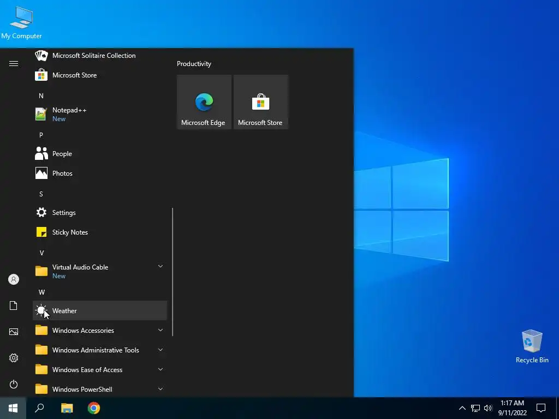Click the letter P section header
Image resolution: width=559 pixels, height=419 pixels.
(x=41, y=135)
